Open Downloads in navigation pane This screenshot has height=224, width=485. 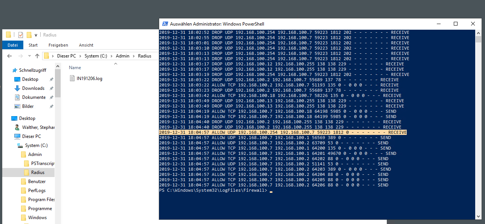[33, 88]
